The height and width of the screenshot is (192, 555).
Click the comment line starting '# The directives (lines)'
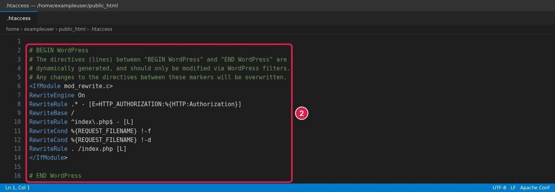click(x=158, y=59)
